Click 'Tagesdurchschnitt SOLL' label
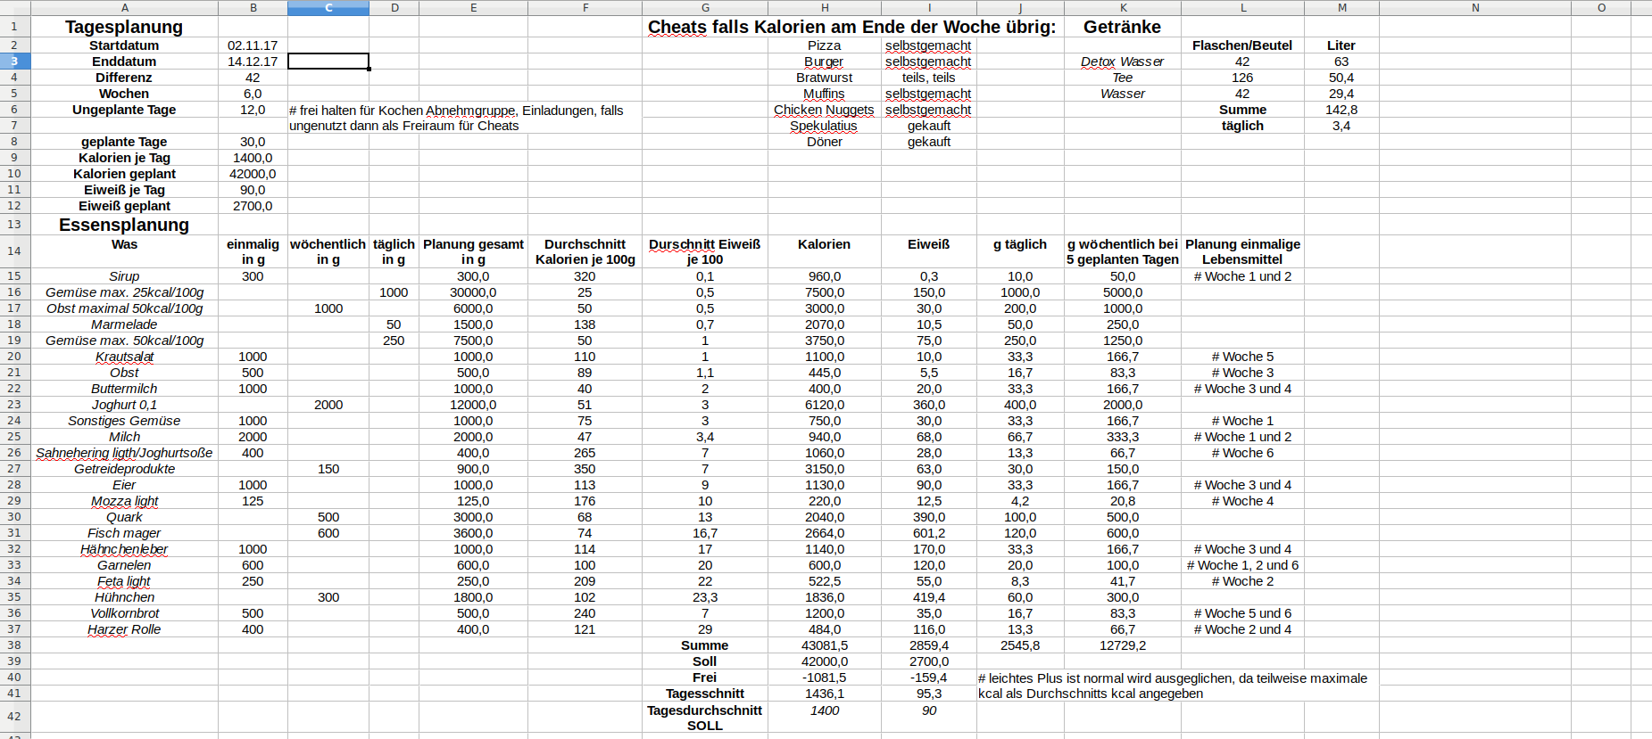Image resolution: width=1652 pixels, height=739 pixels. coord(704,718)
